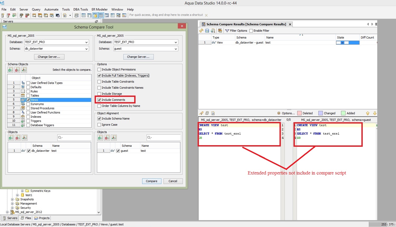Click the refresh icon in Schema Compare Results

tap(201, 31)
